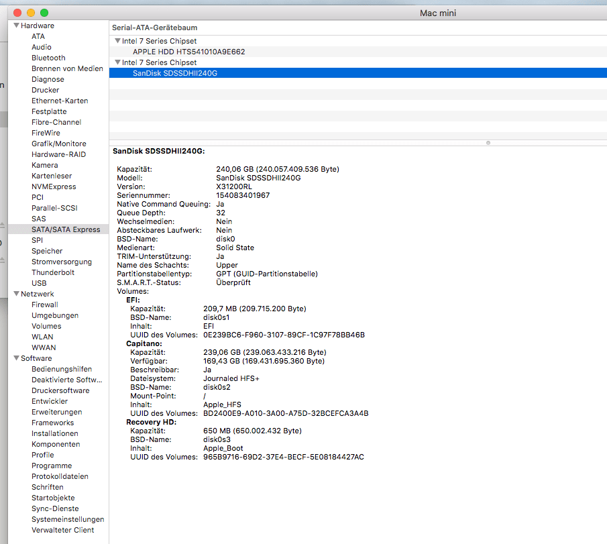
Task: Open Protokolldateien category
Action: pyautogui.click(x=60, y=476)
